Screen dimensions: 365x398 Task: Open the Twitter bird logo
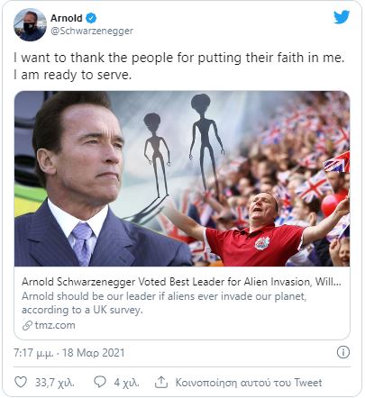(x=342, y=17)
